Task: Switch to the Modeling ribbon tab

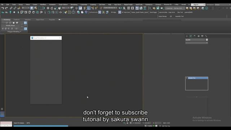Action: click(6, 19)
